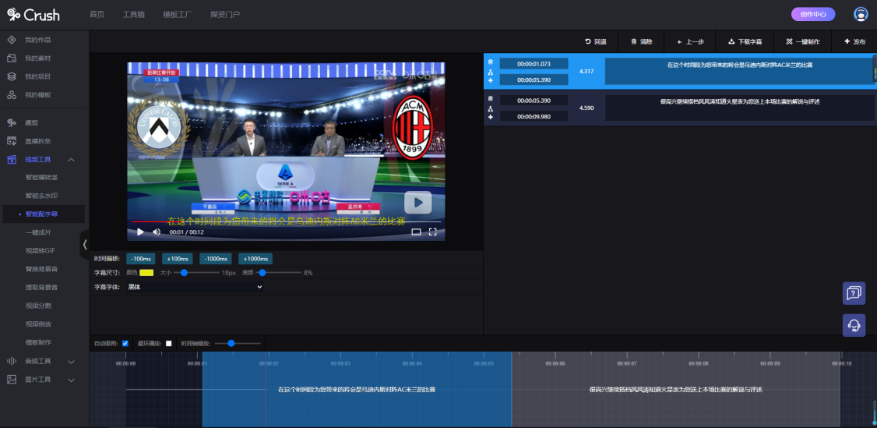The height and width of the screenshot is (428, 877).
Task: Click the user avatar icon
Action: (x=861, y=15)
